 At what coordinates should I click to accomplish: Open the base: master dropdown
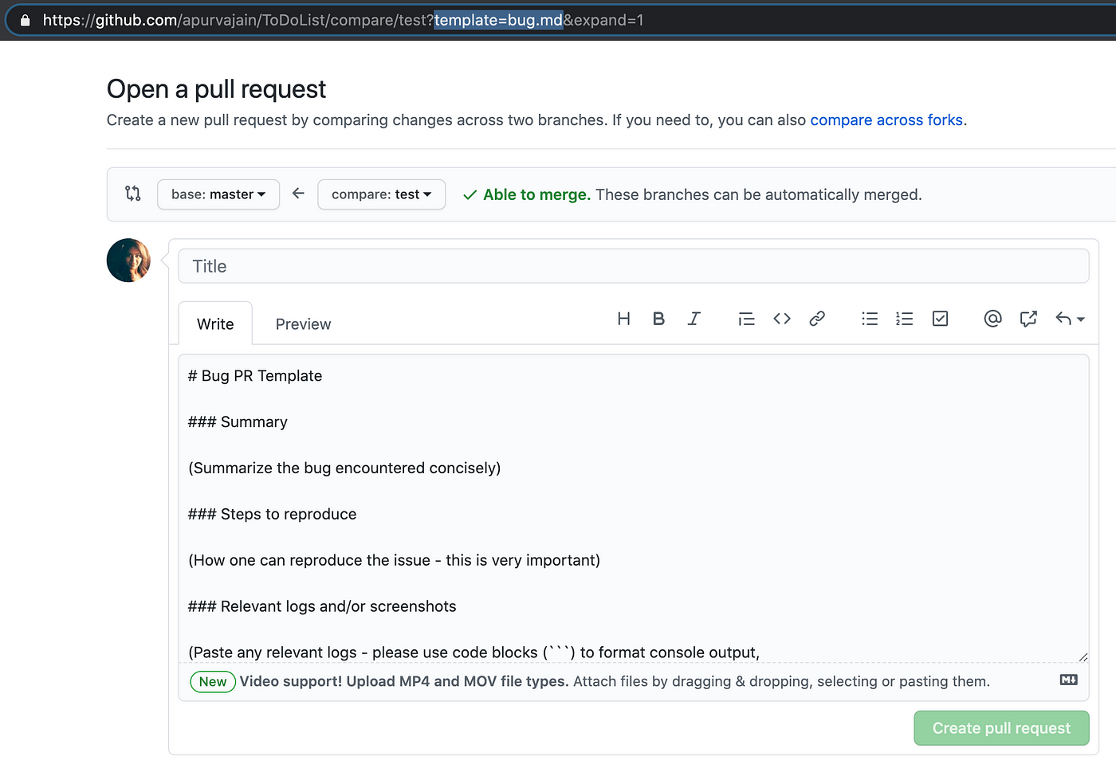218,194
